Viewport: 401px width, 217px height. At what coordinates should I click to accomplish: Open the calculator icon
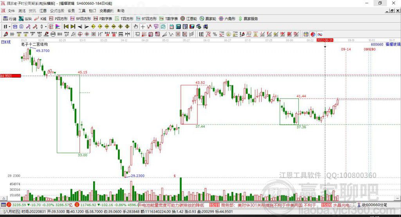tap(178, 27)
